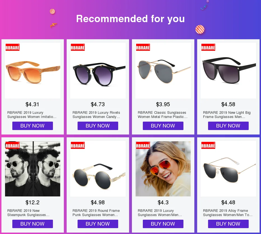Click the round punk gold frame sunglasses image

[x=98, y=169]
